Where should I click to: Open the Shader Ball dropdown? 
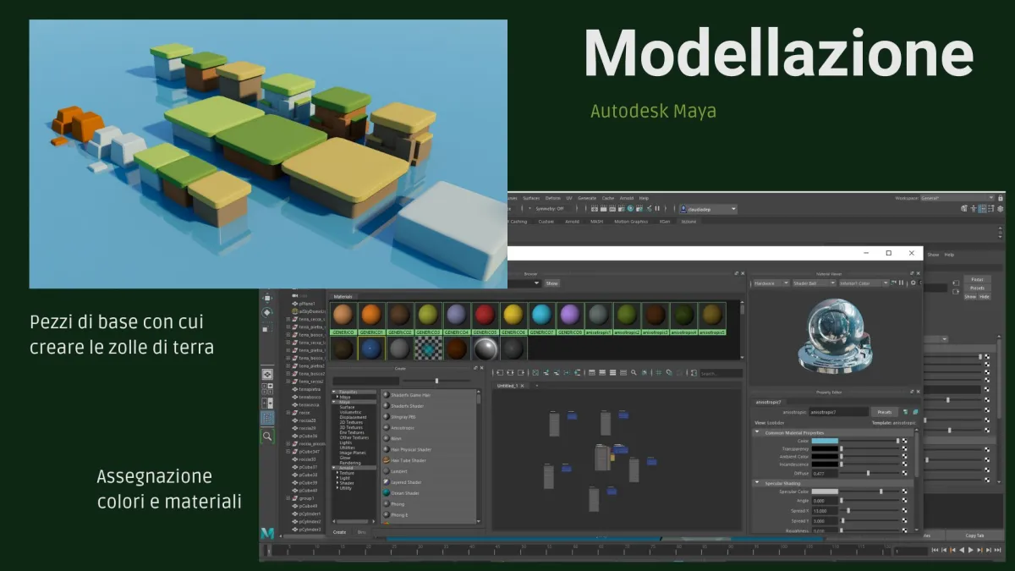812,283
